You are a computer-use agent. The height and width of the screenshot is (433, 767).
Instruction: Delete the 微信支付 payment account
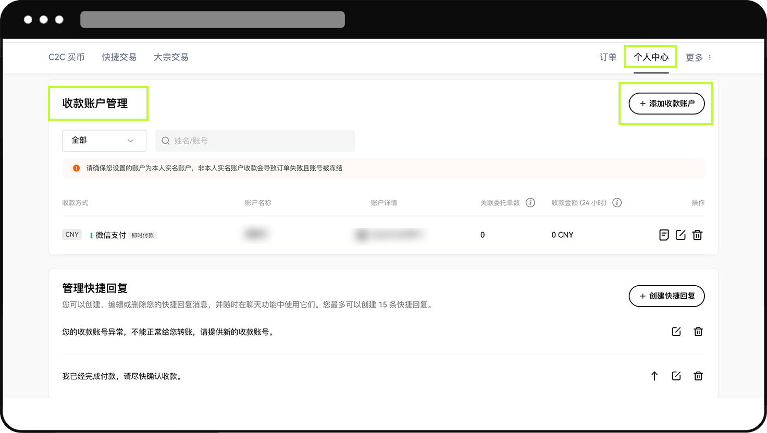click(697, 235)
